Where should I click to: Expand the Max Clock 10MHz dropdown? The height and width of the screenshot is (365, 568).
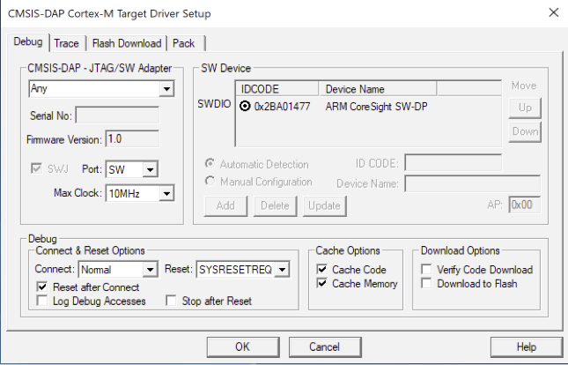pyautogui.click(x=166, y=193)
